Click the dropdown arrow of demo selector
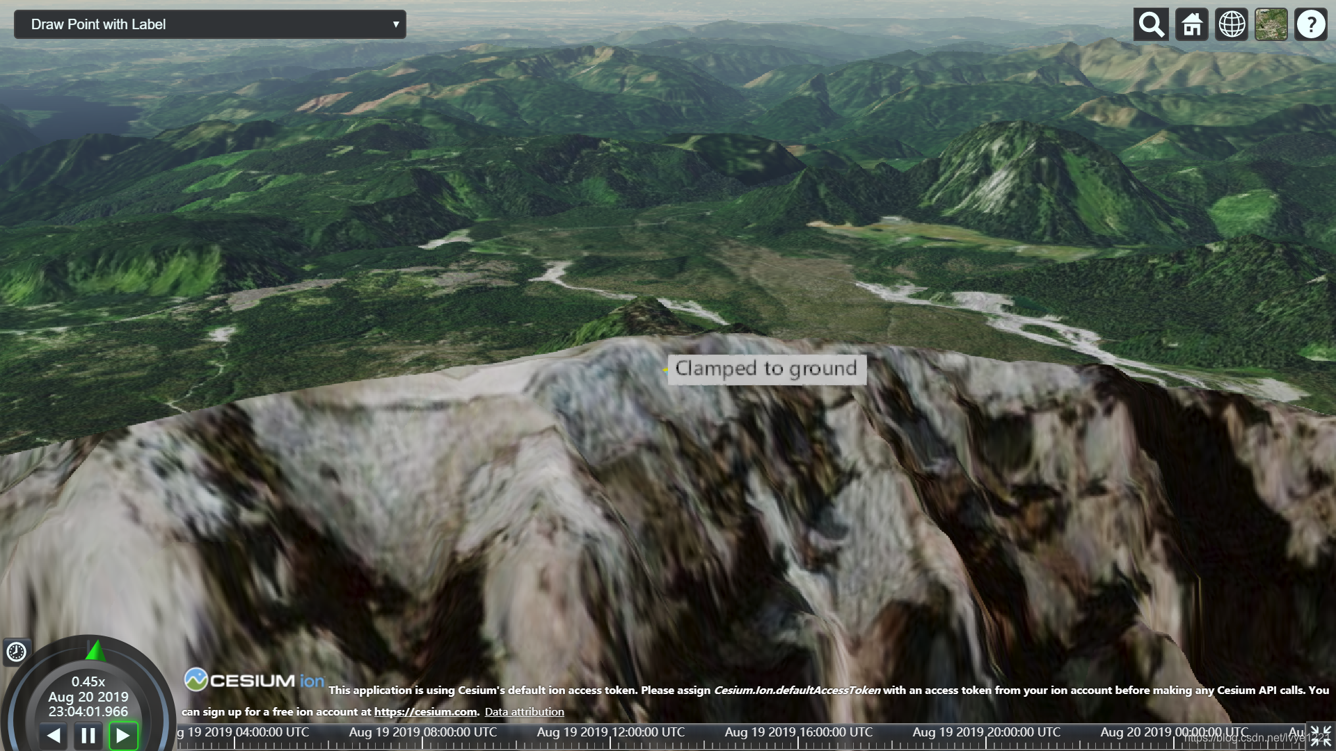The height and width of the screenshot is (751, 1336). 395,24
